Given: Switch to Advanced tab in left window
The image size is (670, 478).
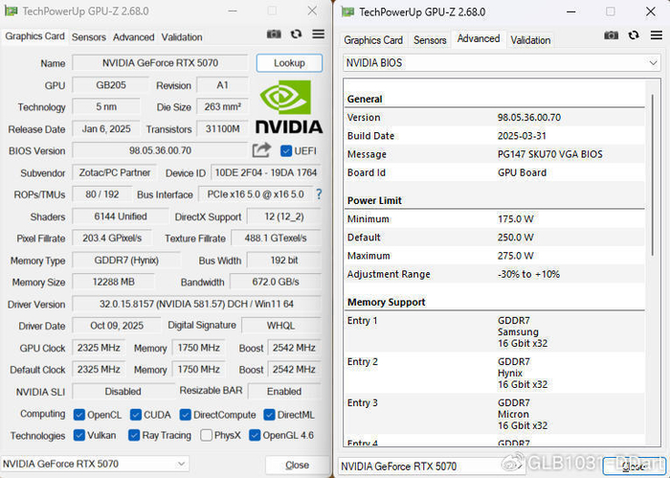Looking at the screenshot, I should [x=133, y=37].
